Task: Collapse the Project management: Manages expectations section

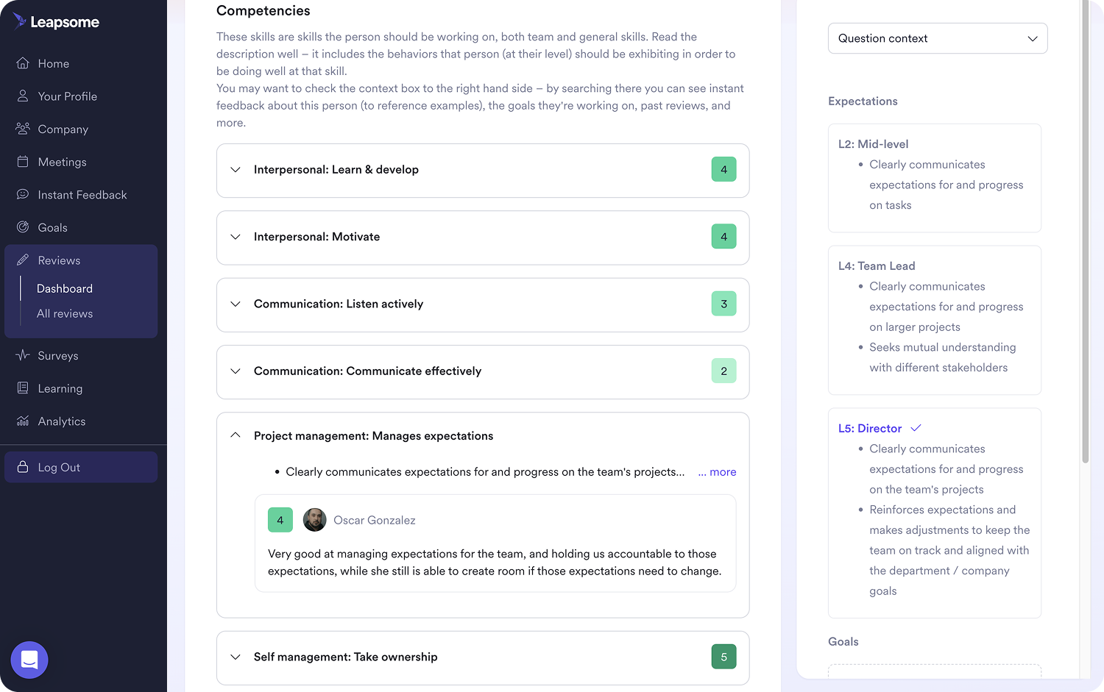Action: point(235,435)
